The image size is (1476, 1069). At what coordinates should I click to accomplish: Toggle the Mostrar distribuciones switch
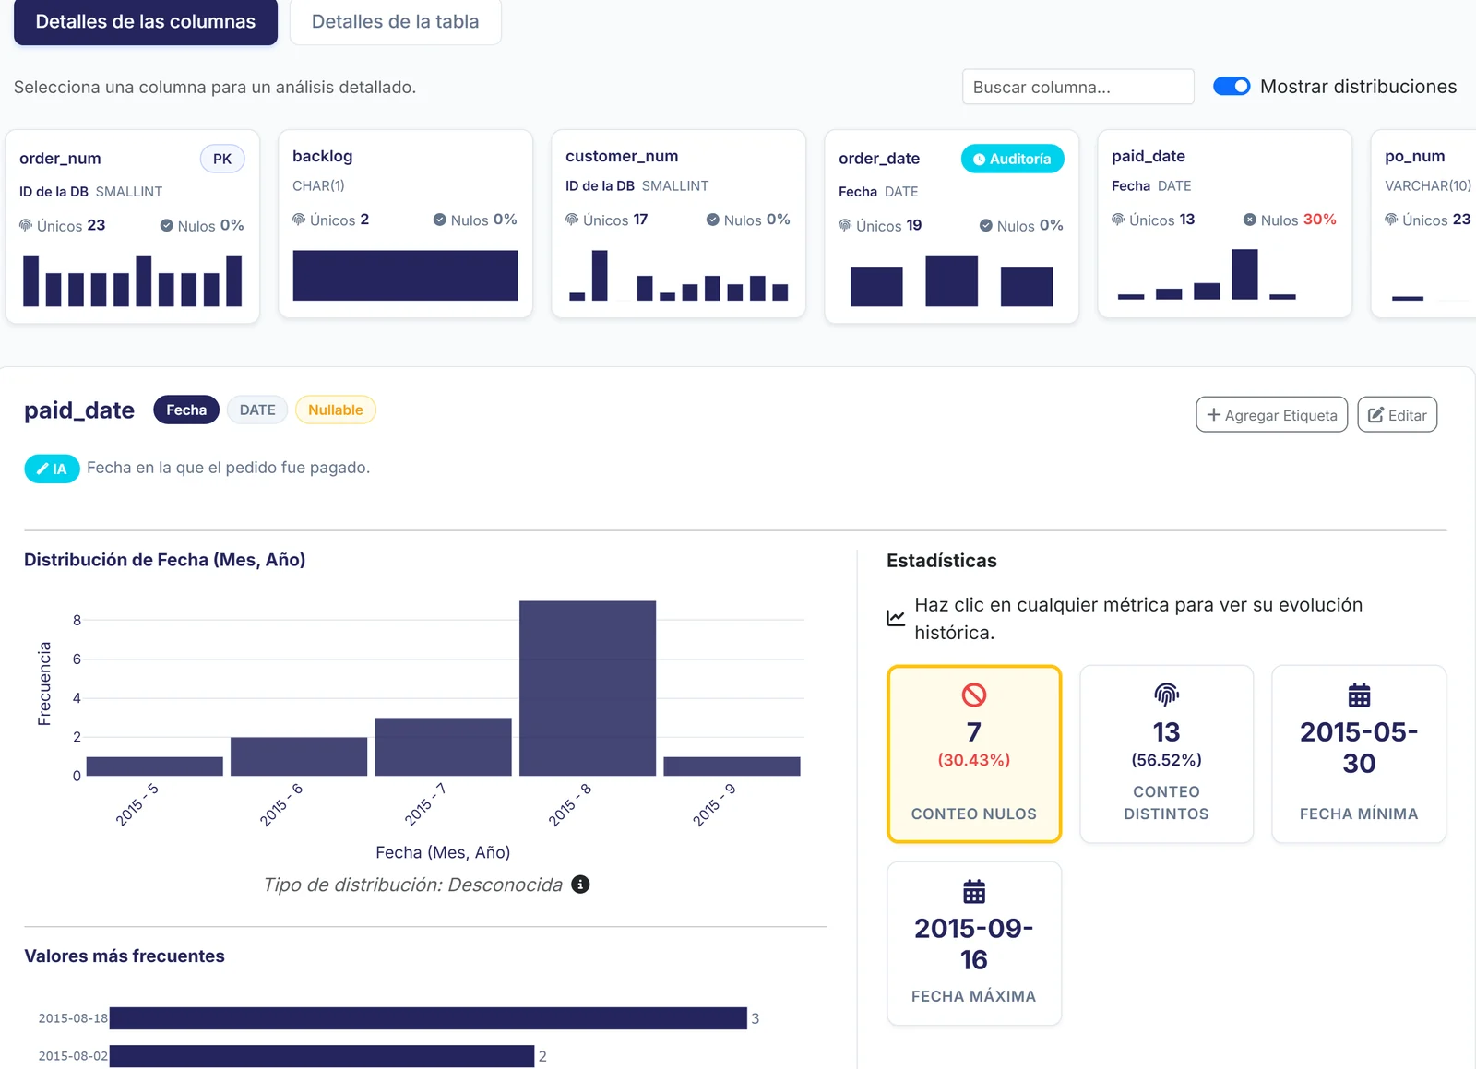[x=1232, y=86]
